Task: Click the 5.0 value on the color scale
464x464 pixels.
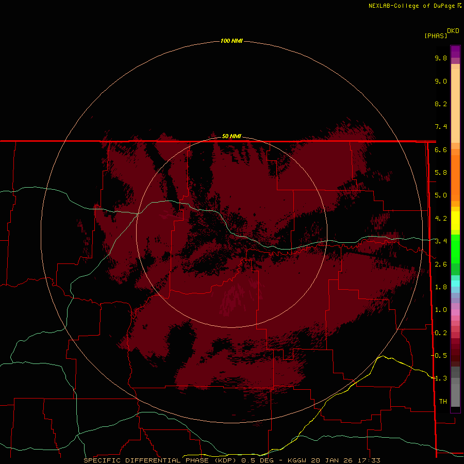Action: (x=441, y=195)
